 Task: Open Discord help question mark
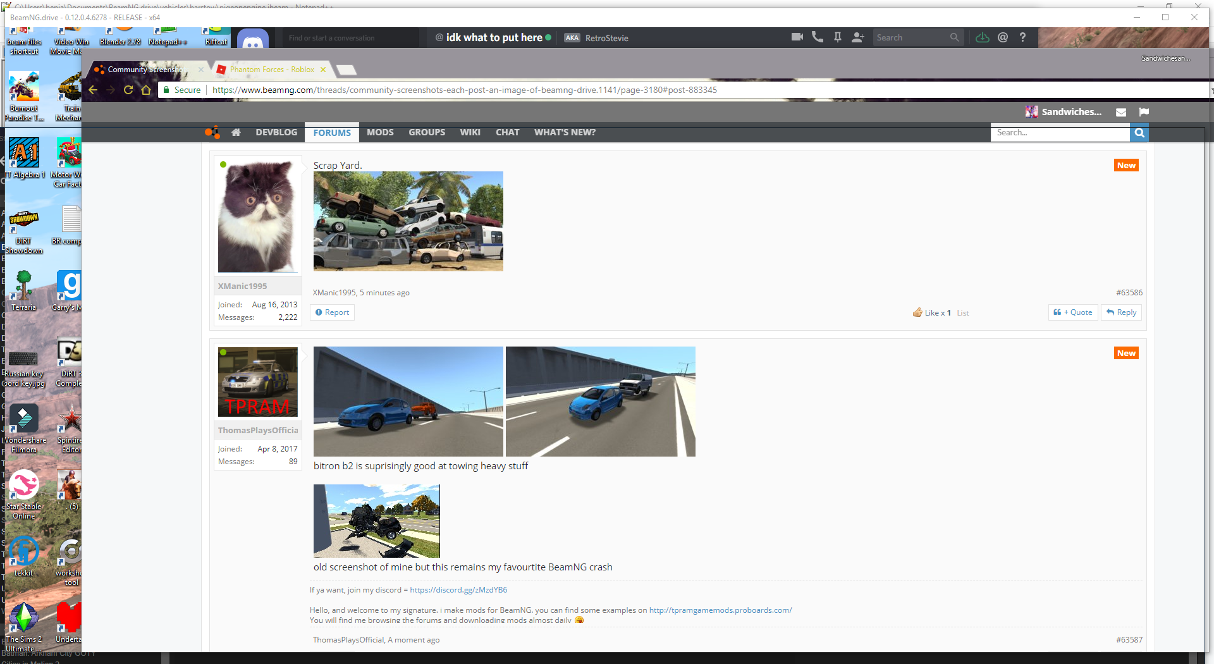[x=1022, y=37]
